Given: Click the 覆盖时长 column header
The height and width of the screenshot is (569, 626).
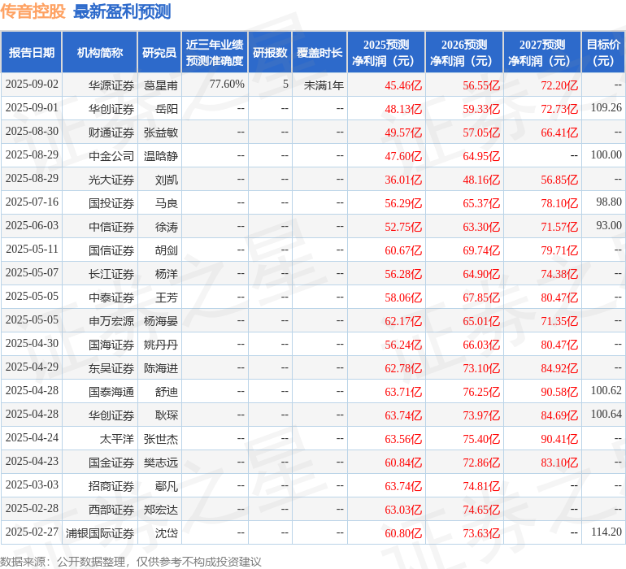Looking at the screenshot, I should (320, 53).
